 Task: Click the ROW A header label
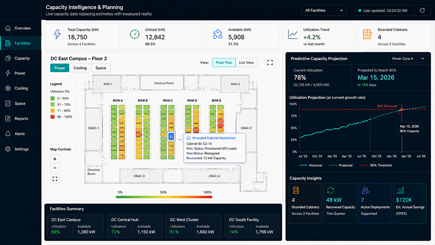click(118, 101)
